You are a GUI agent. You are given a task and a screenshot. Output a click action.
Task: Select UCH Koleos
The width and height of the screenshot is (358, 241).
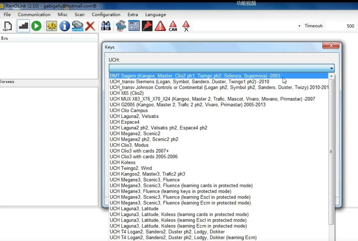point(219,162)
